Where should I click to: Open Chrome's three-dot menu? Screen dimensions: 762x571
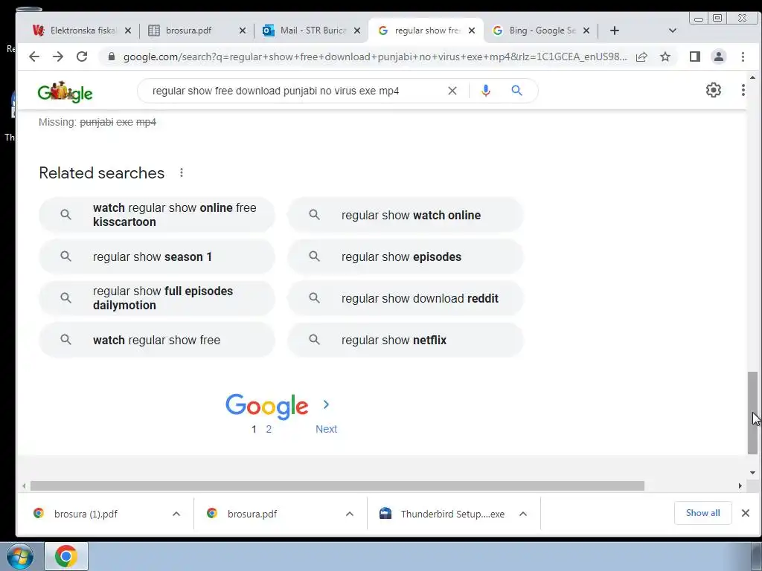pos(743,57)
